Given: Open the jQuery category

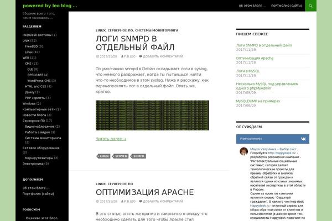Looking at the screenshot, I should click(30, 92).
